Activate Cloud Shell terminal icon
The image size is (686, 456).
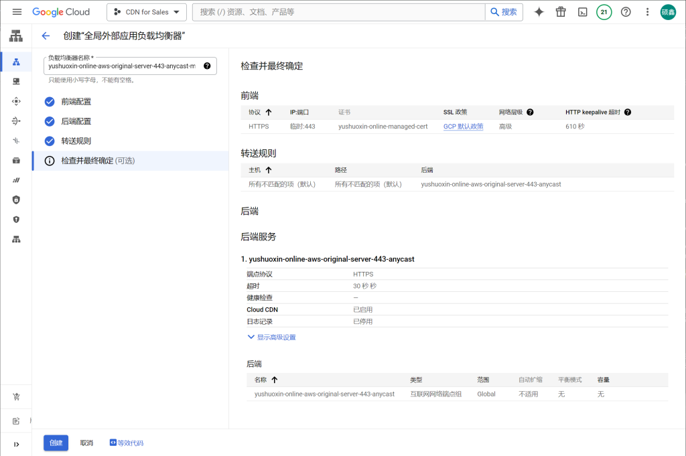point(583,12)
